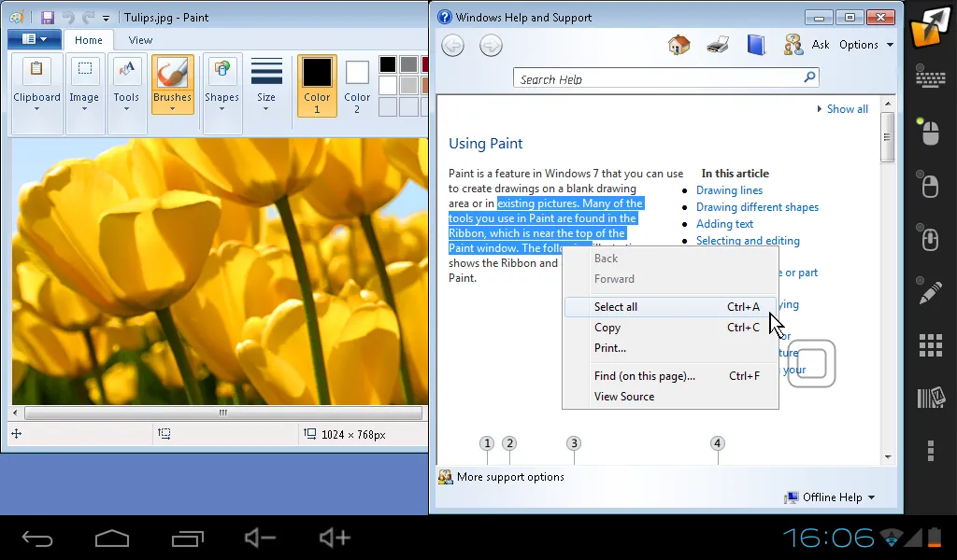
Task: Select the Brushes tool in Paint
Action: 172,85
